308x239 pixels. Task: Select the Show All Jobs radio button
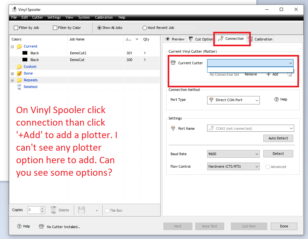click(x=99, y=28)
